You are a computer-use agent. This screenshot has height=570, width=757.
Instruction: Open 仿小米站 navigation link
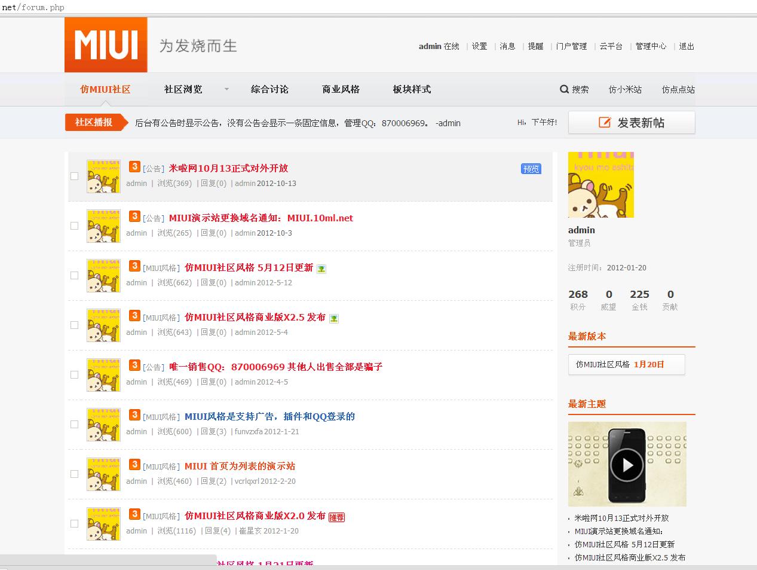(625, 89)
